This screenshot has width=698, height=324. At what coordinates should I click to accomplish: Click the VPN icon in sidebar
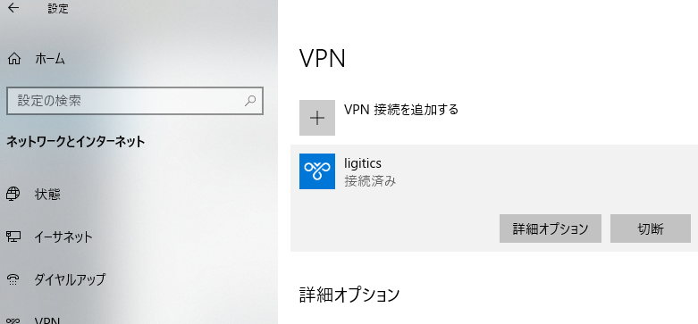point(13,320)
